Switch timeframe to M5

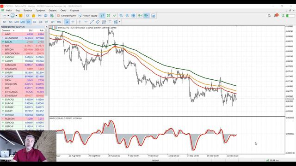[11, 22]
